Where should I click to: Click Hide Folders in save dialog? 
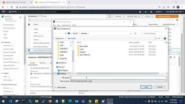click(x=60, y=88)
